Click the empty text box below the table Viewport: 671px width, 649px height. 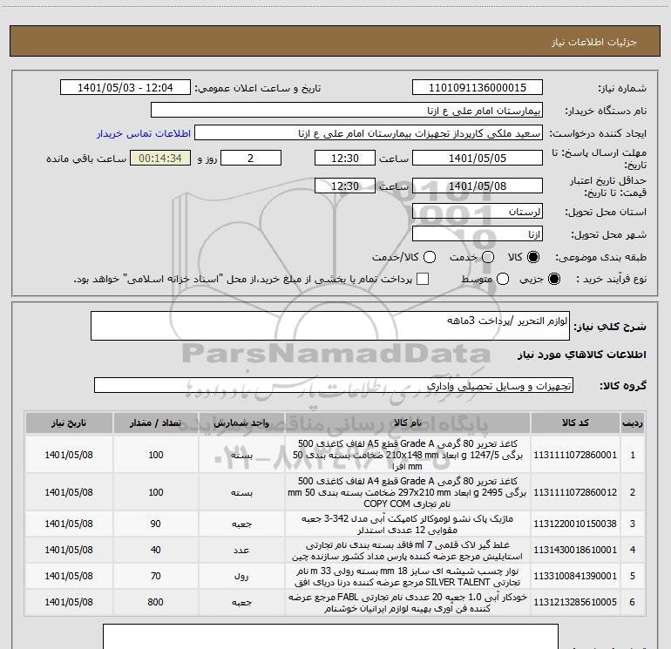(x=330, y=637)
